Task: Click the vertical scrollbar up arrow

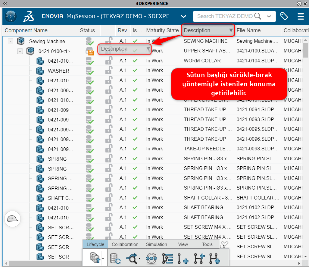Action: tap(305, 40)
